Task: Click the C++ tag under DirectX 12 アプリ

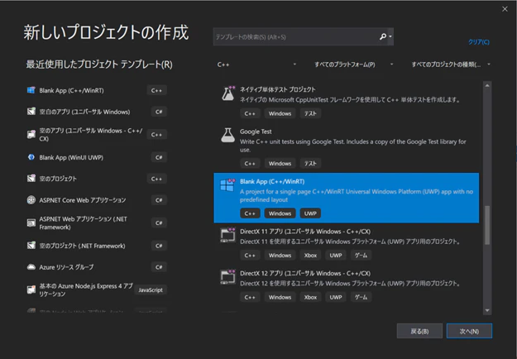Action: 250,297
